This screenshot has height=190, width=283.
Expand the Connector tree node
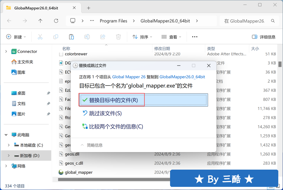6,51
